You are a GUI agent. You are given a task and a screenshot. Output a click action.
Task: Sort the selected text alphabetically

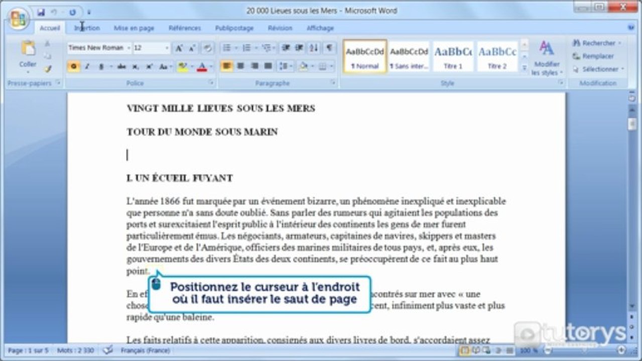tap(314, 48)
